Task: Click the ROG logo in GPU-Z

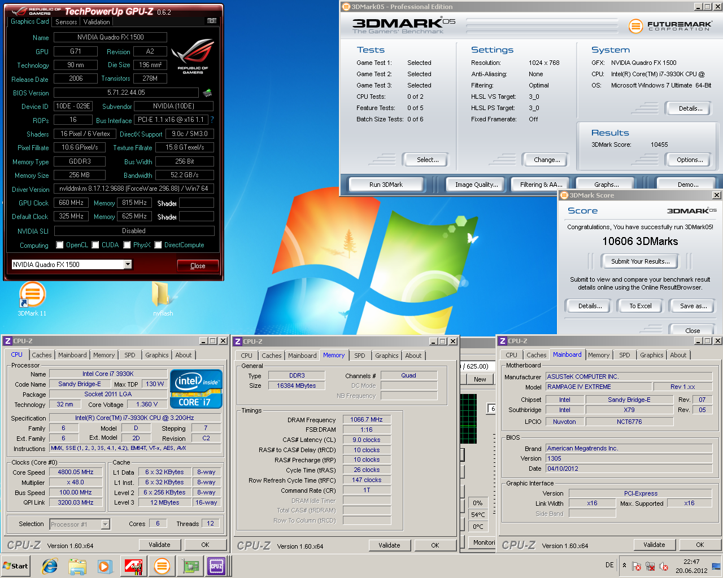Action: (193, 56)
